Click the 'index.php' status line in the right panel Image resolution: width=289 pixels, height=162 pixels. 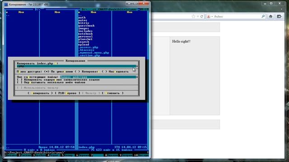point(112,147)
